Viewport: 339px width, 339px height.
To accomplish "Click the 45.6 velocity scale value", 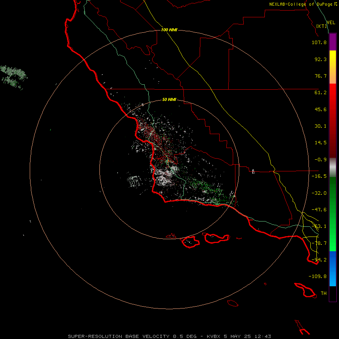I will tap(321, 109).
